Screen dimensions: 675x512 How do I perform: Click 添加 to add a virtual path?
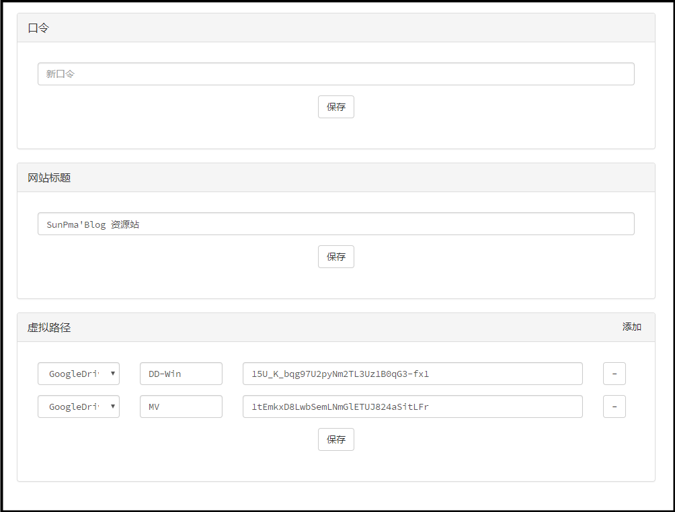631,327
